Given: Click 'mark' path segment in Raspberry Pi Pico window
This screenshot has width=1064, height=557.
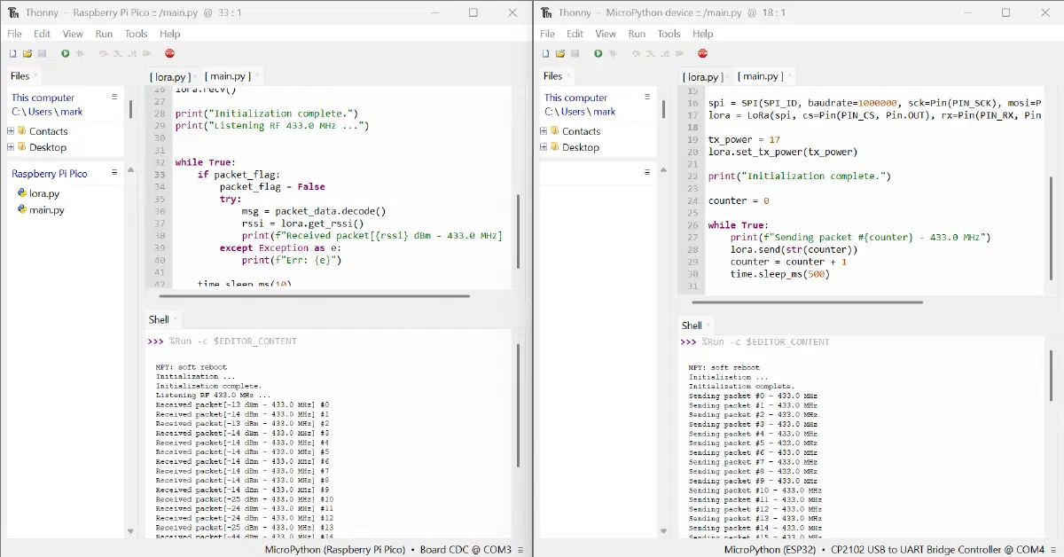Looking at the screenshot, I should pyautogui.click(x=72, y=112).
